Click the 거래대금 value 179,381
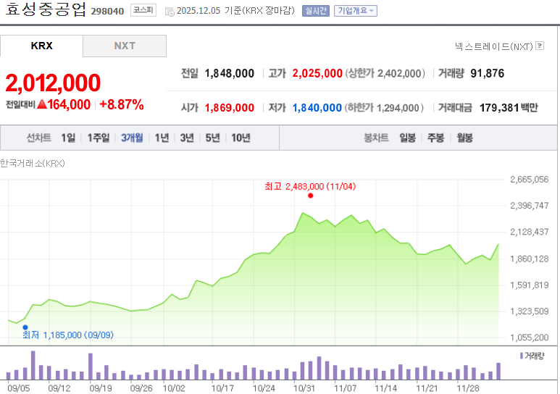Viewport: 560px width, 394px height. pos(499,108)
